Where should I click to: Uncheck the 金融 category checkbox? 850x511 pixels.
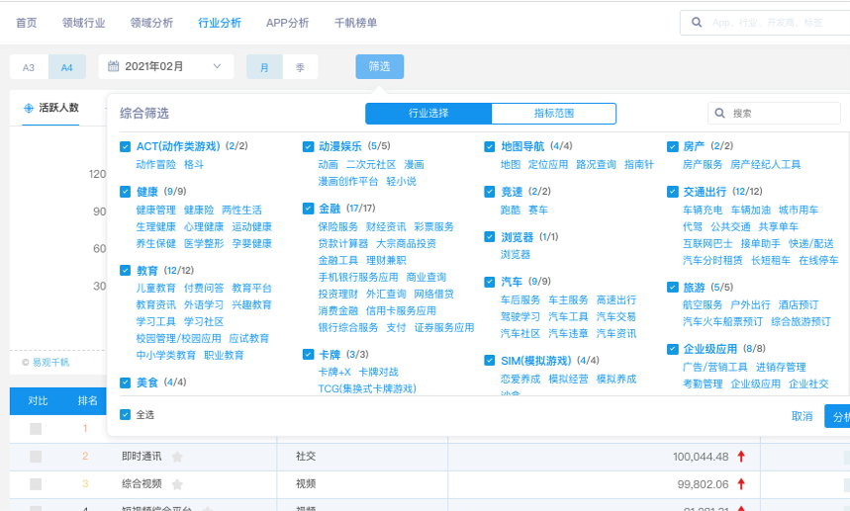(308, 209)
